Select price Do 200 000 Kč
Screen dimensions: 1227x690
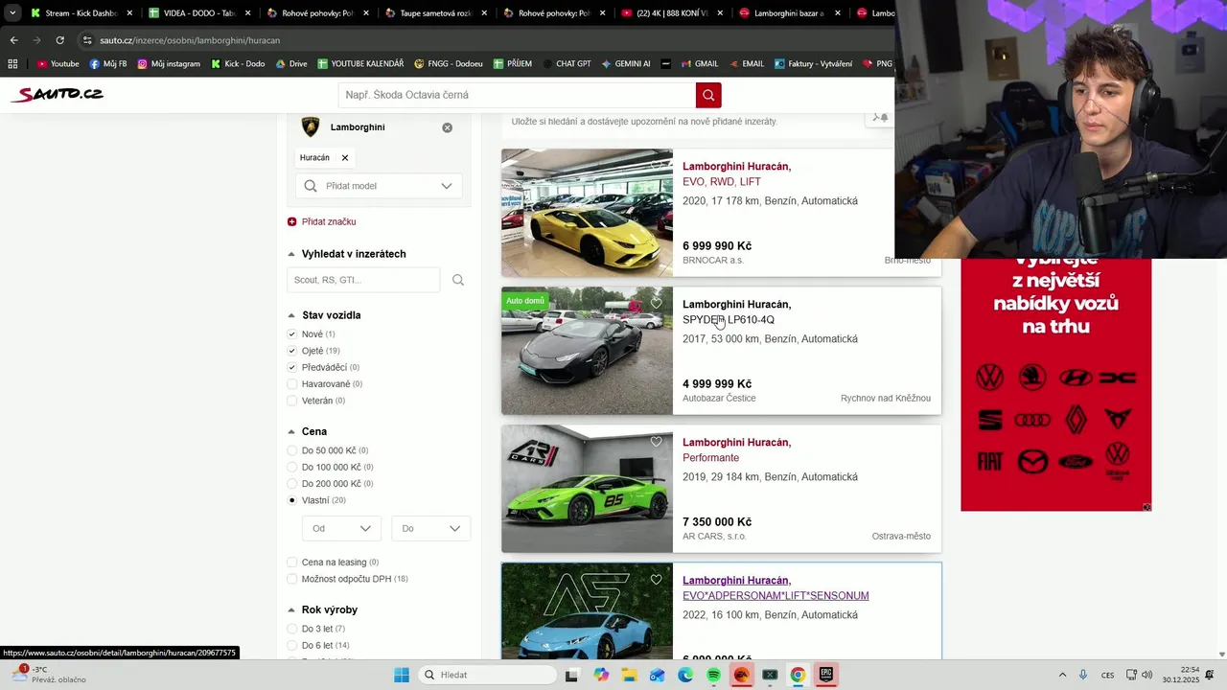pyautogui.click(x=292, y=484)
